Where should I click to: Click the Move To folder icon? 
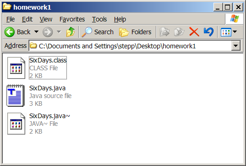click(x=164, y=32)
